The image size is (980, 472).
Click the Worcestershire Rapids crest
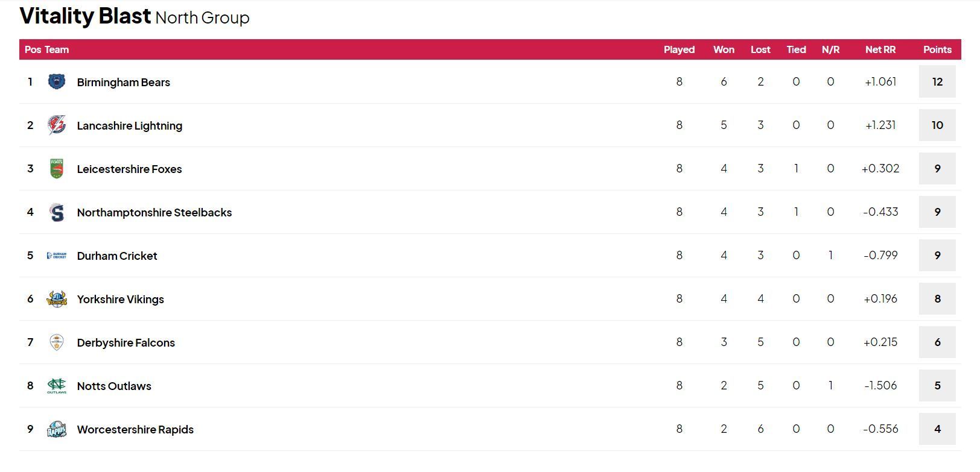[57, 429]
